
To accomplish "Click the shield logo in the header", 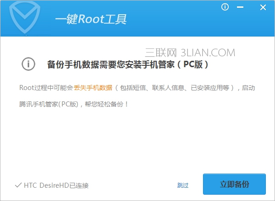I will (x=25, y=17).
